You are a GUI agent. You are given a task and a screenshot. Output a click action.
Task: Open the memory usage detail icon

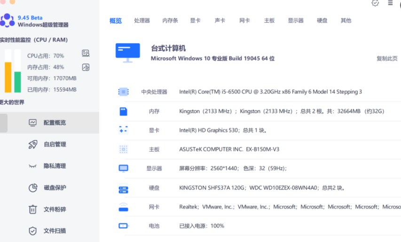tap(86, 67)
